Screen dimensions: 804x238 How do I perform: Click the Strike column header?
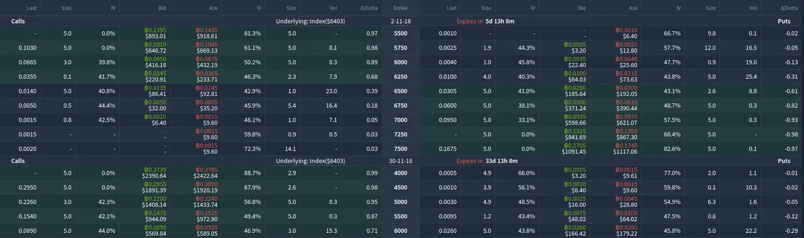click(400, 8)
